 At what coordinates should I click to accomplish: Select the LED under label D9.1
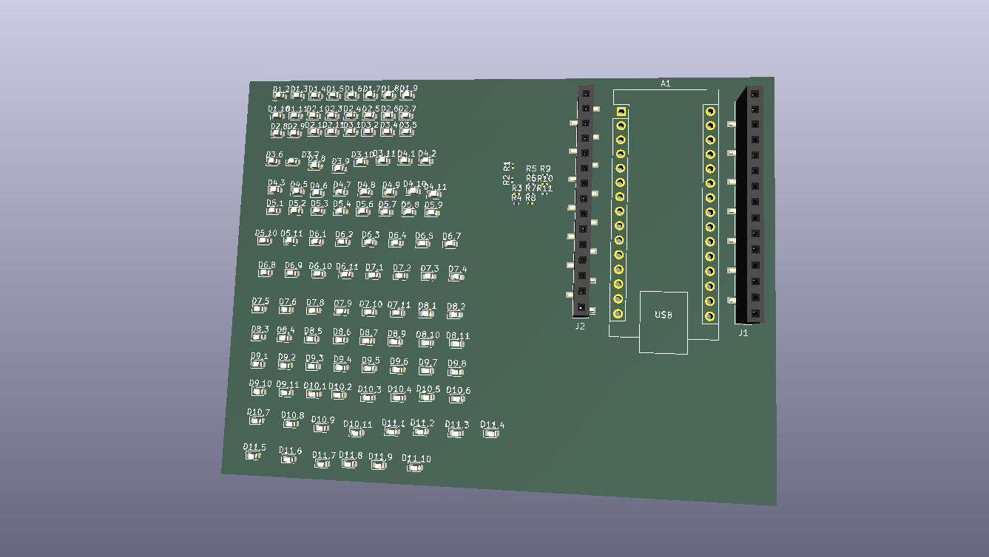tap(258, 365)
